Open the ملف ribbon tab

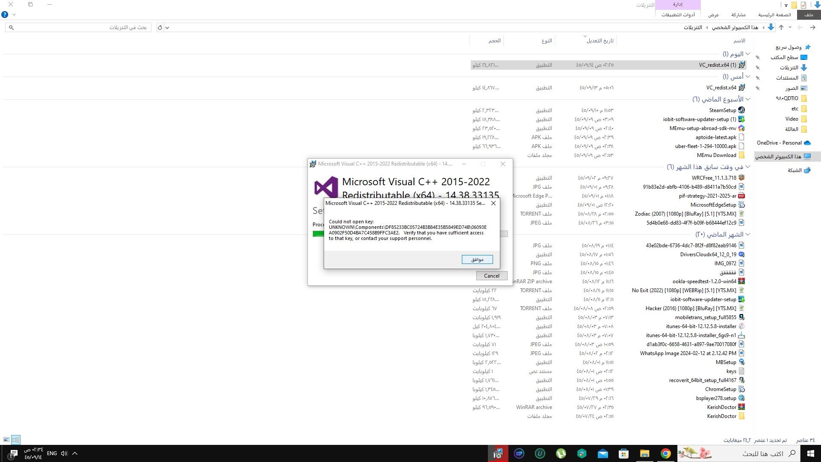pyautogui.click(x=809, y=15)
